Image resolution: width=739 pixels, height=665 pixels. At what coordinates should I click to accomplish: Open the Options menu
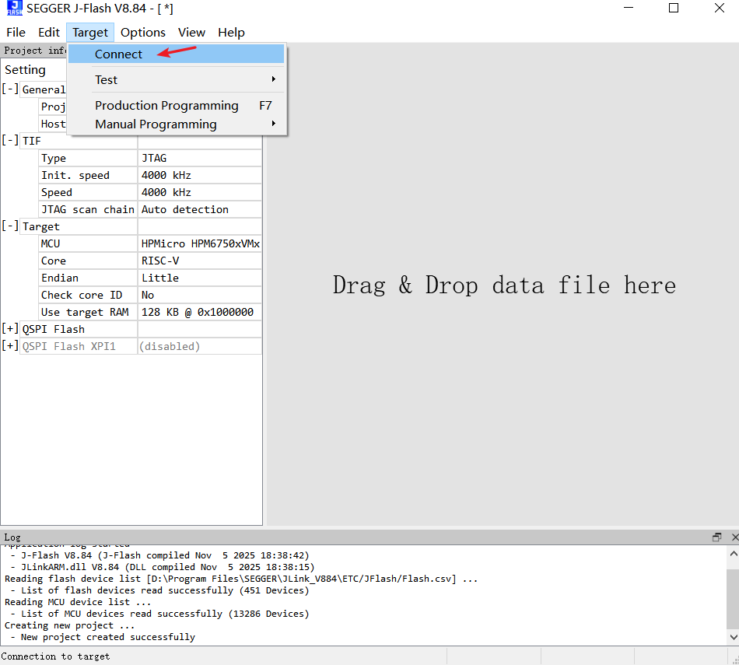pyautogui.click(x=143, y=33)
